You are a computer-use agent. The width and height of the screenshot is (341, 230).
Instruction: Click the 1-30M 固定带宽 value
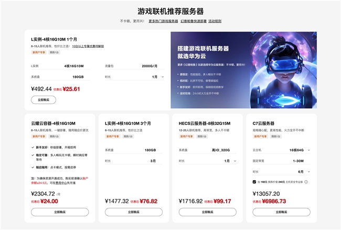click(x=298, y=161)
